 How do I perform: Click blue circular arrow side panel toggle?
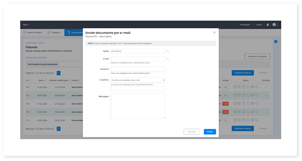point(276,41)
